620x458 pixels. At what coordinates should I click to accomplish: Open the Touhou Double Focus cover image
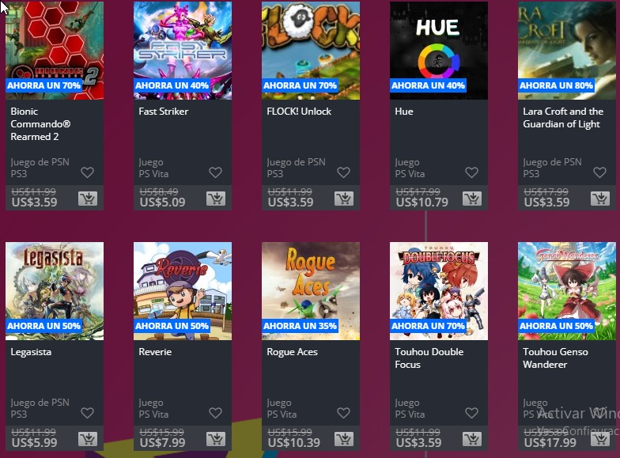[439, 291]
